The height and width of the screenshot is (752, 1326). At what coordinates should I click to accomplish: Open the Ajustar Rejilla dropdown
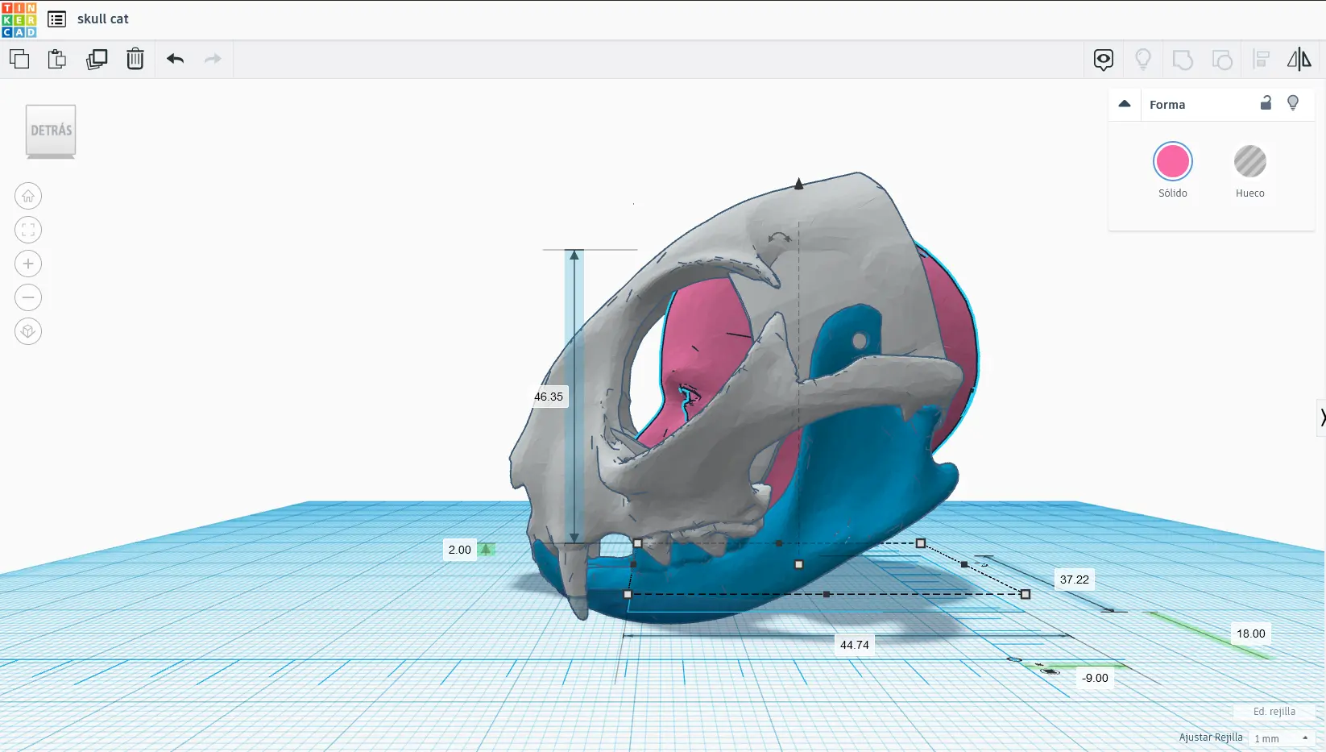1281,738
